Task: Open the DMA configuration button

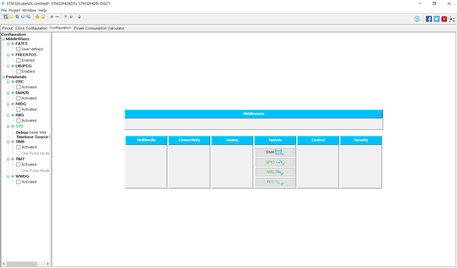Action: [x=275, y=152]
